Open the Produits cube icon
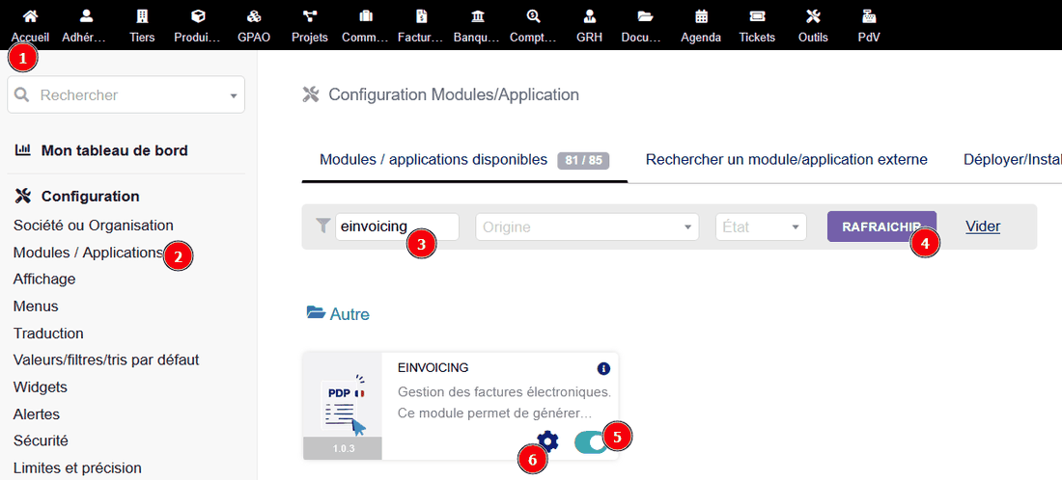Viewport: 1062px width, 480px height. pos(198,16)
